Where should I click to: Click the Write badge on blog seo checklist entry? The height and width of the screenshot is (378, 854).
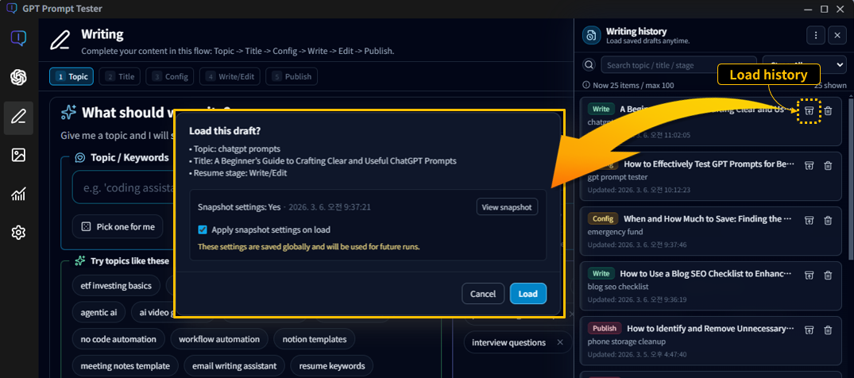tap(601, 273)
